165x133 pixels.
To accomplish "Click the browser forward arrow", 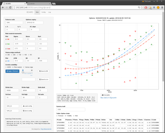I will coord(7,7).
